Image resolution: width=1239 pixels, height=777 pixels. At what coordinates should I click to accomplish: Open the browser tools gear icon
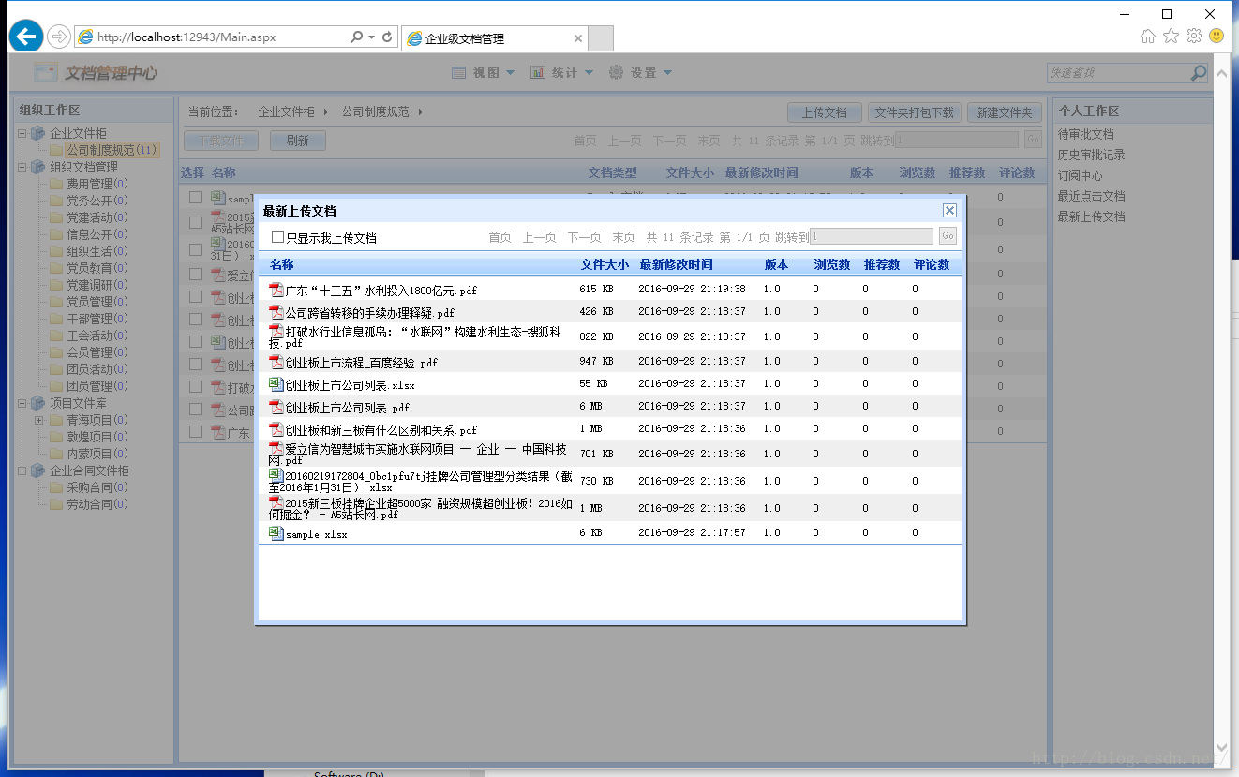1193,36
